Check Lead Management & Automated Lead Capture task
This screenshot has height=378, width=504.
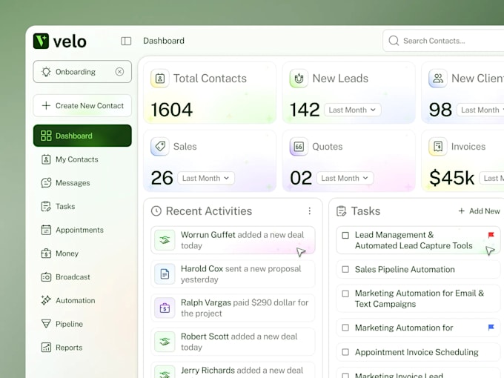[345, 235]
